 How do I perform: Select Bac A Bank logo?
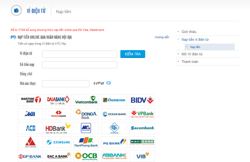tap(58, 156)
